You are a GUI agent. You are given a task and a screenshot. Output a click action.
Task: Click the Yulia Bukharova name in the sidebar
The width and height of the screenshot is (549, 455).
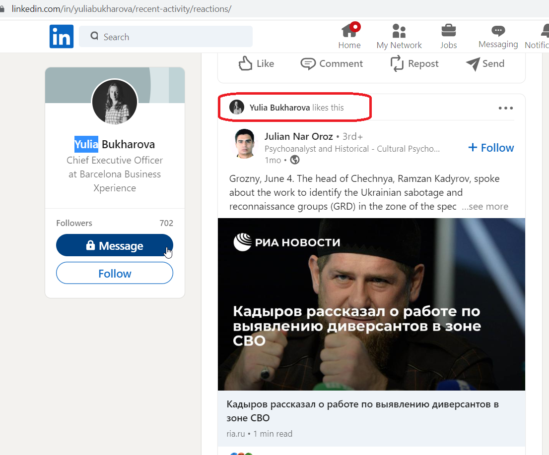(115, 144)
